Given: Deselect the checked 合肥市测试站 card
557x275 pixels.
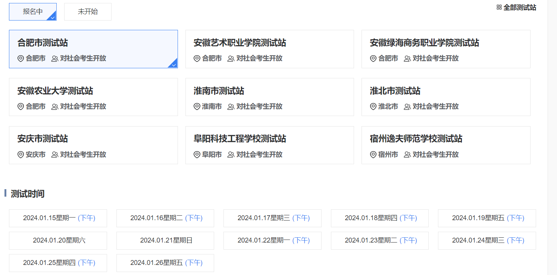Looking at the screenshot, I should 93,49.
